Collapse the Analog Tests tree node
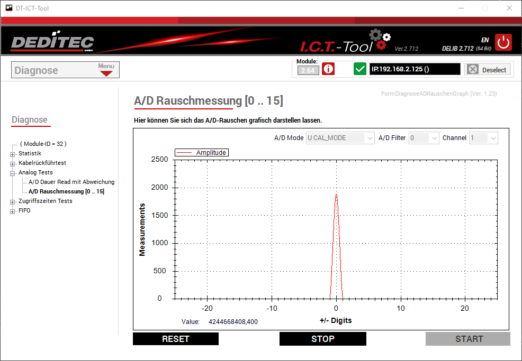Image resolution: width=522 pixels, height=361 pixels. [x=13, y=173]
